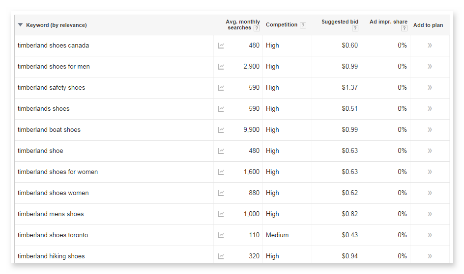Image resolution: width=464 pixels, height=274 pixels.
Task: Click the Add to plan column header
Action: point(428,25)
